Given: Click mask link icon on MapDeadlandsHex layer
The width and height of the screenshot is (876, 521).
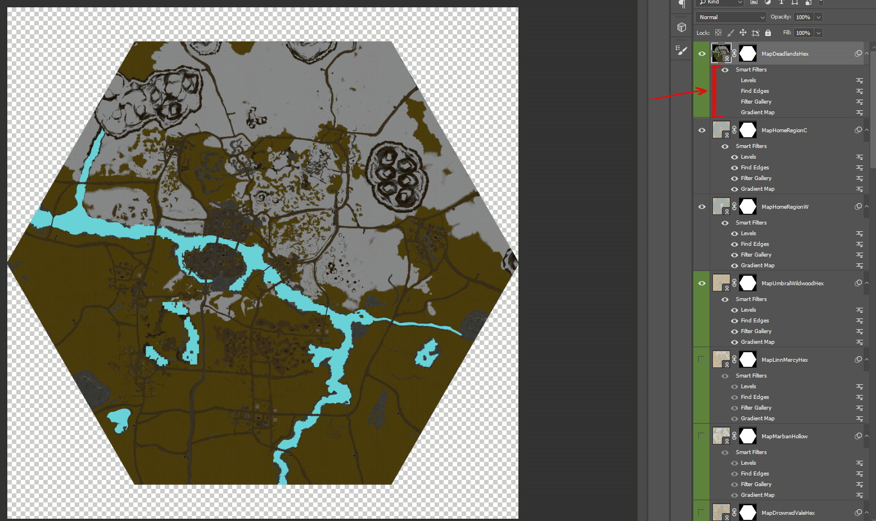Looking at the screenshot, I should coord(734,53).
